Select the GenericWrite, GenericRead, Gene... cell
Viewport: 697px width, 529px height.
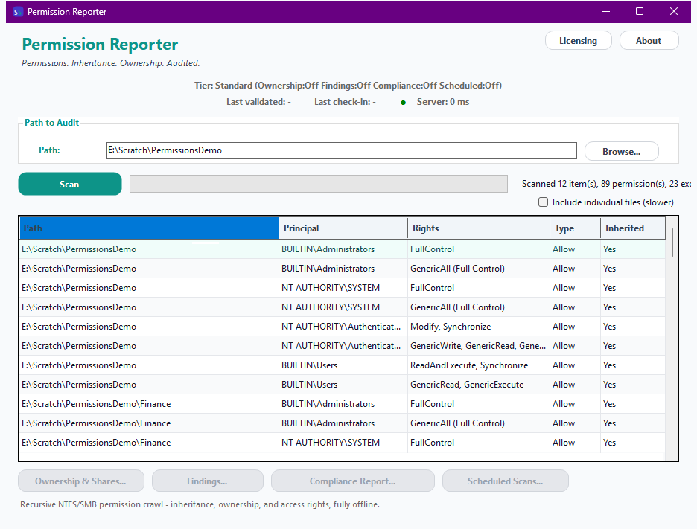(x=478, y=346)
